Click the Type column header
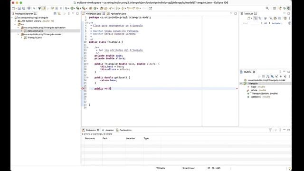This screenshot has width=304, height=171. pos(146,138)
